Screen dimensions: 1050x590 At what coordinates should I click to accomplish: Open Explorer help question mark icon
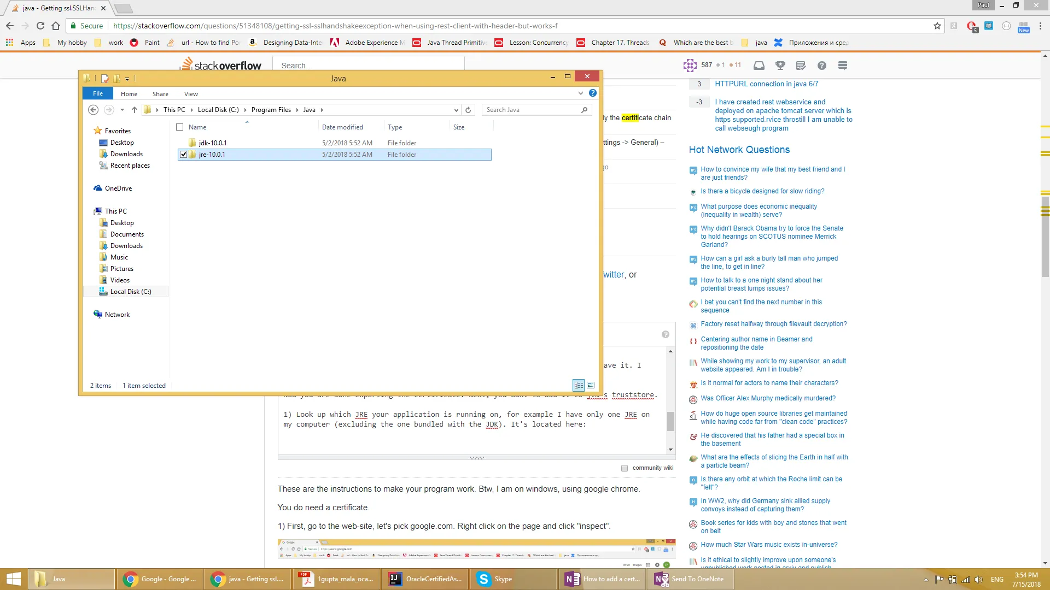coord(592,93)
